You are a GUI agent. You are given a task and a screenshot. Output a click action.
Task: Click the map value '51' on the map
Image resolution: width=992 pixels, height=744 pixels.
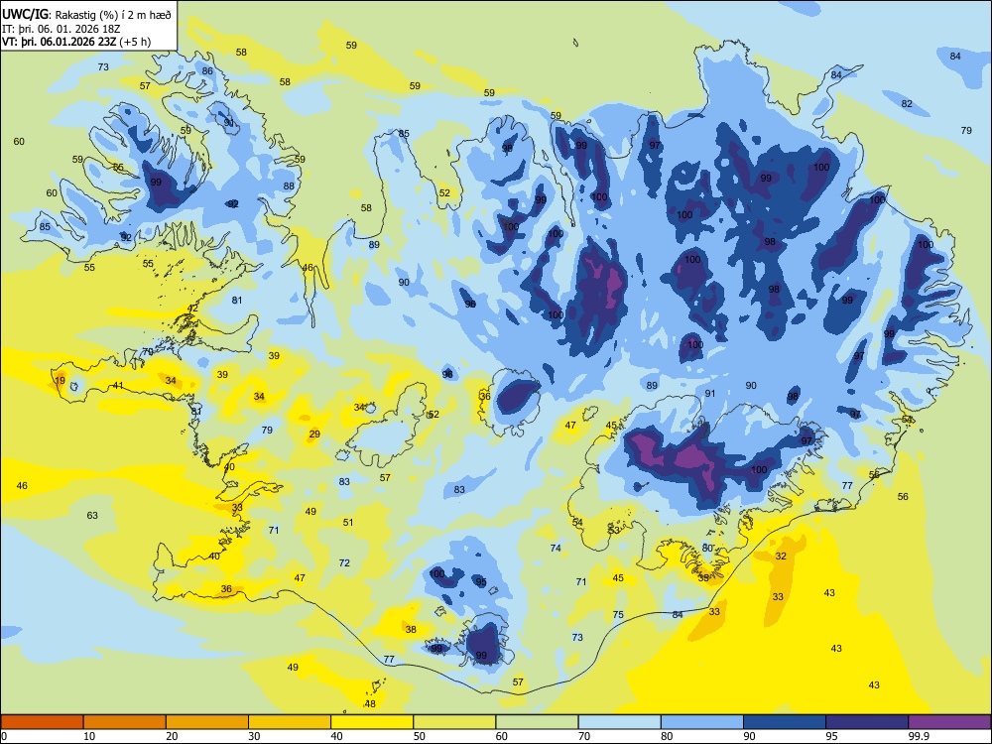pyautogui.click(x=348, y=523)
